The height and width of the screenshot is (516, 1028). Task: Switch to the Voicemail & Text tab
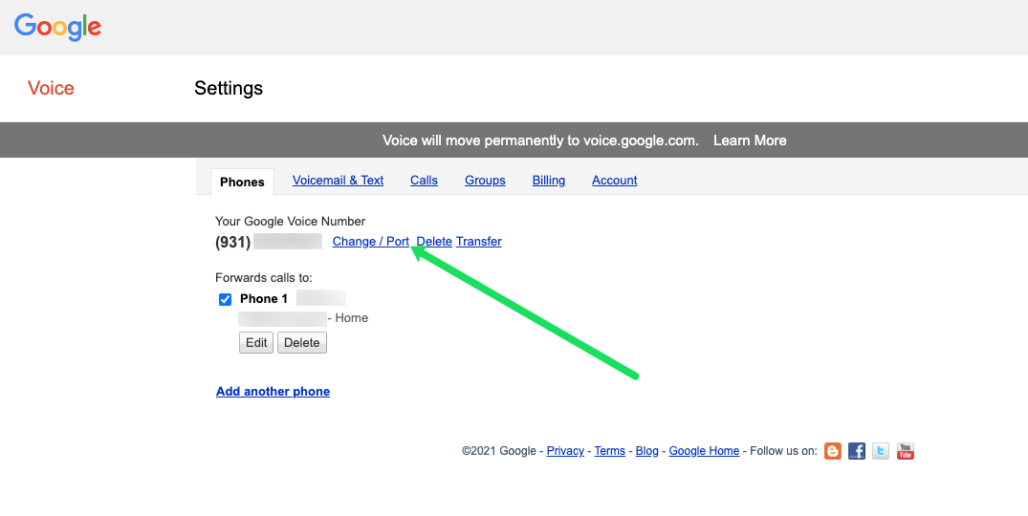tap(338, 181)
